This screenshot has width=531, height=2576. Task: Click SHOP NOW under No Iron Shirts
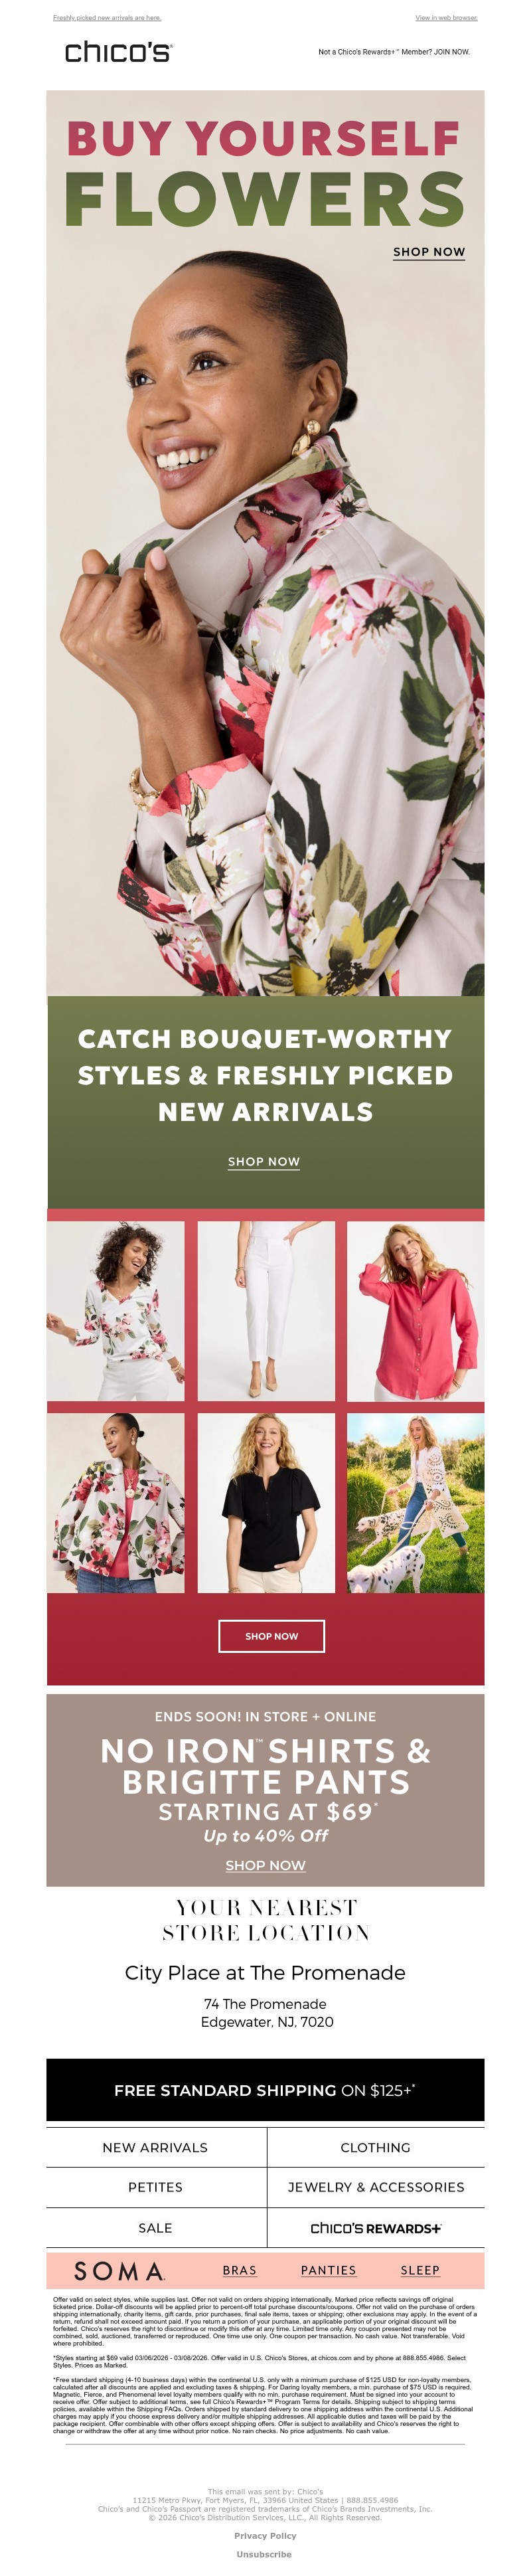266,1865
